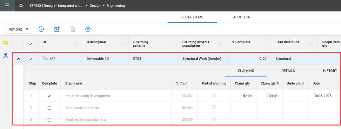This screenshot has width=341, height=129.
Task: Click the Claim qty cell showing 52.00
Action: pyautogui.click(x=244, y=96)
